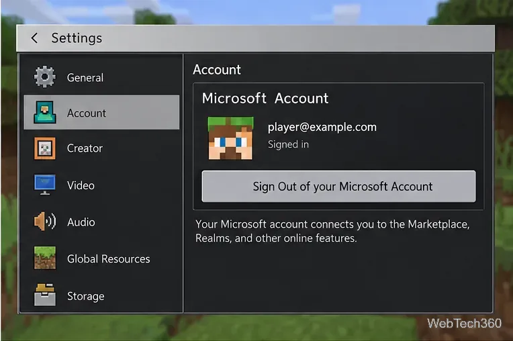Click the Audio speaker icon
513x341 pixels.
[x=45, y=222]
